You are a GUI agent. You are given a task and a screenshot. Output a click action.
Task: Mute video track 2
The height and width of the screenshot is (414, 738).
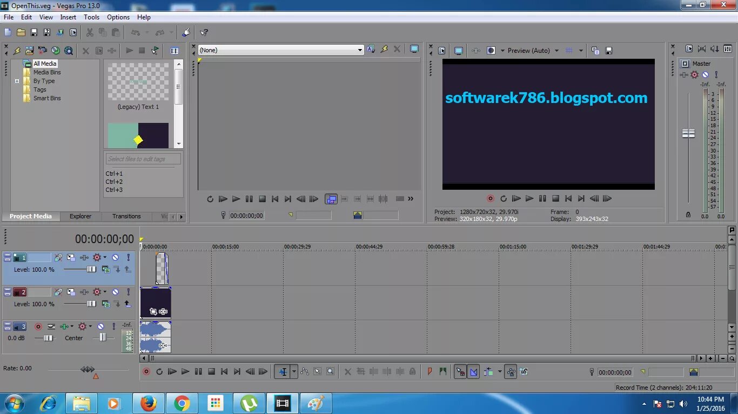[115, 292]
